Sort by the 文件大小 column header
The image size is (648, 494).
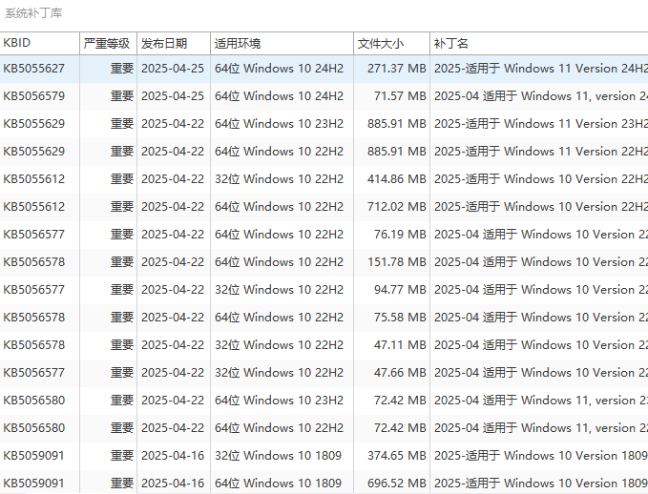[390, 44]
